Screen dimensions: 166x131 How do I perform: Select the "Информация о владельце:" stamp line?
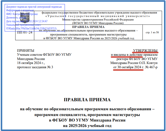[20, 10]
